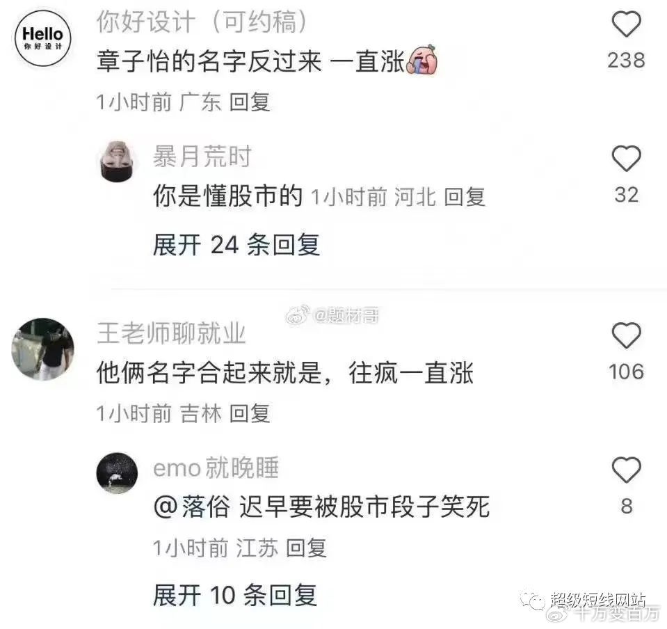Reply to 暴月荒时's 河北 comment
The width and height of the screenshot is (667, 629).
pos(465,197)
